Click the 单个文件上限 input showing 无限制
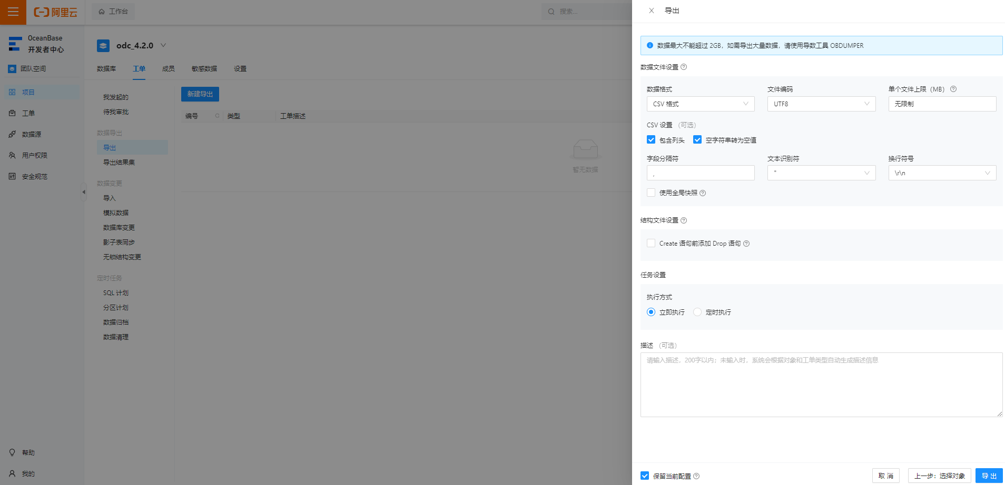1005x485 pixels. 942,104
